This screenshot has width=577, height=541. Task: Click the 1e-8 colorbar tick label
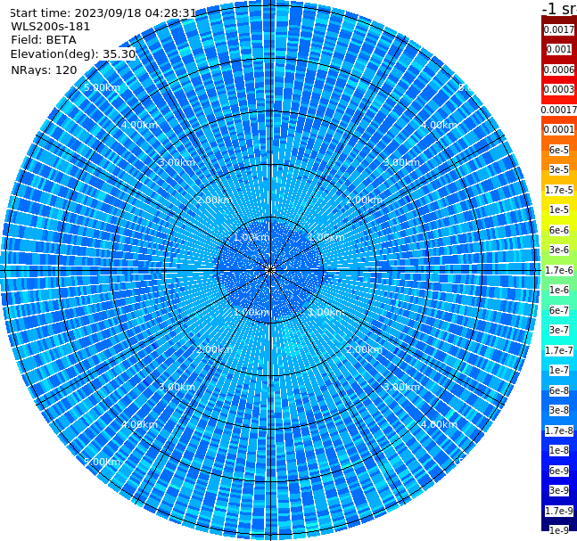click(559, 450)
